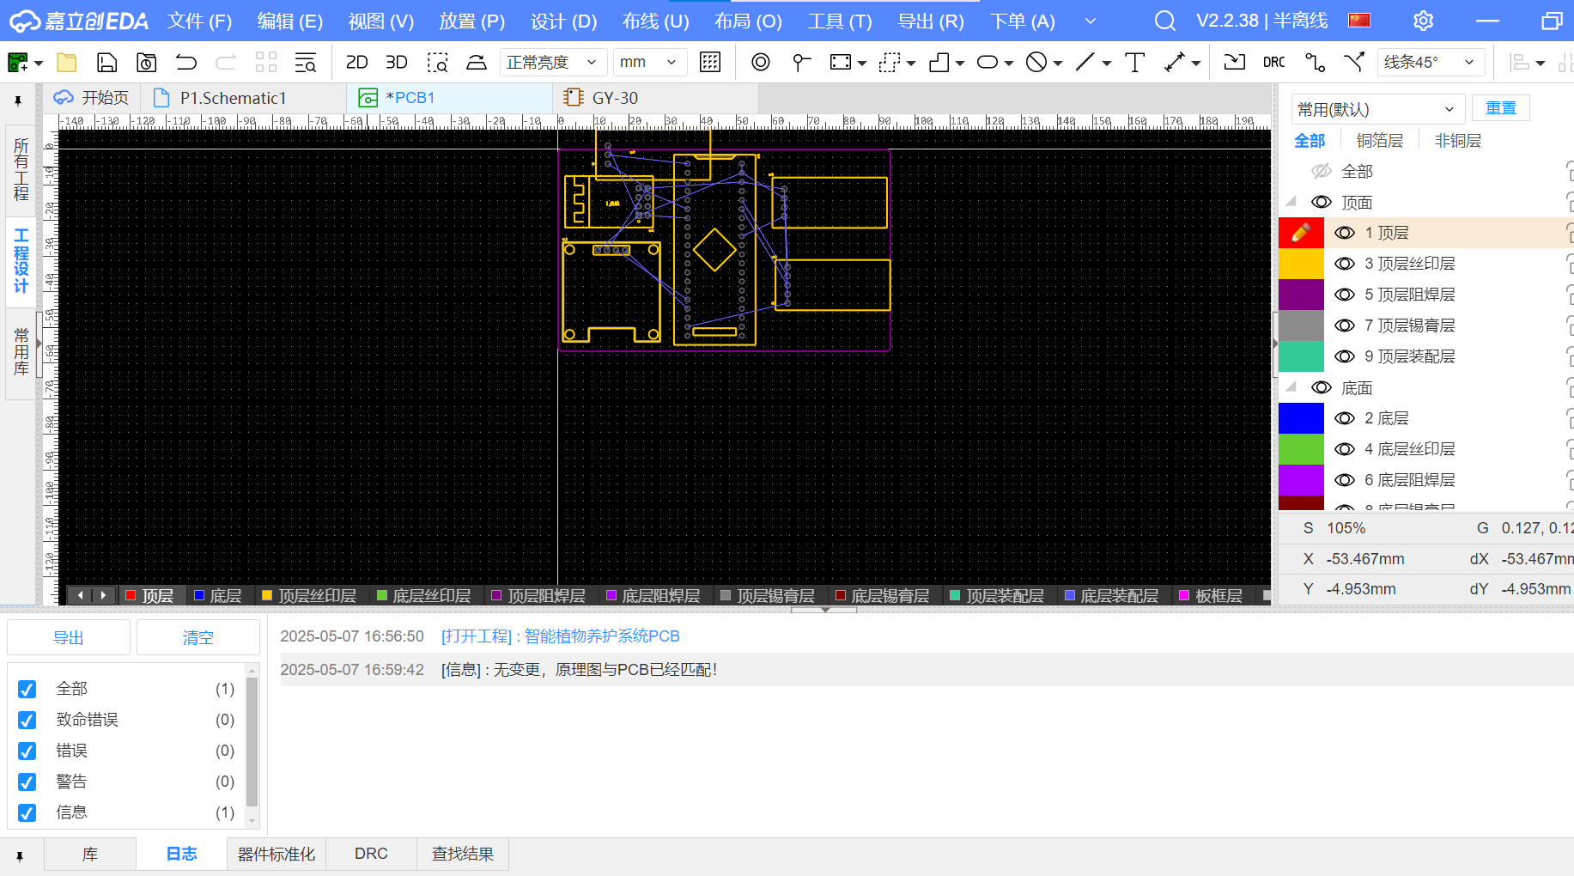Click the red 顶层 color swatch
Image resolution: width=1574 pixels, height=876 pixels.
point(1301,233)
